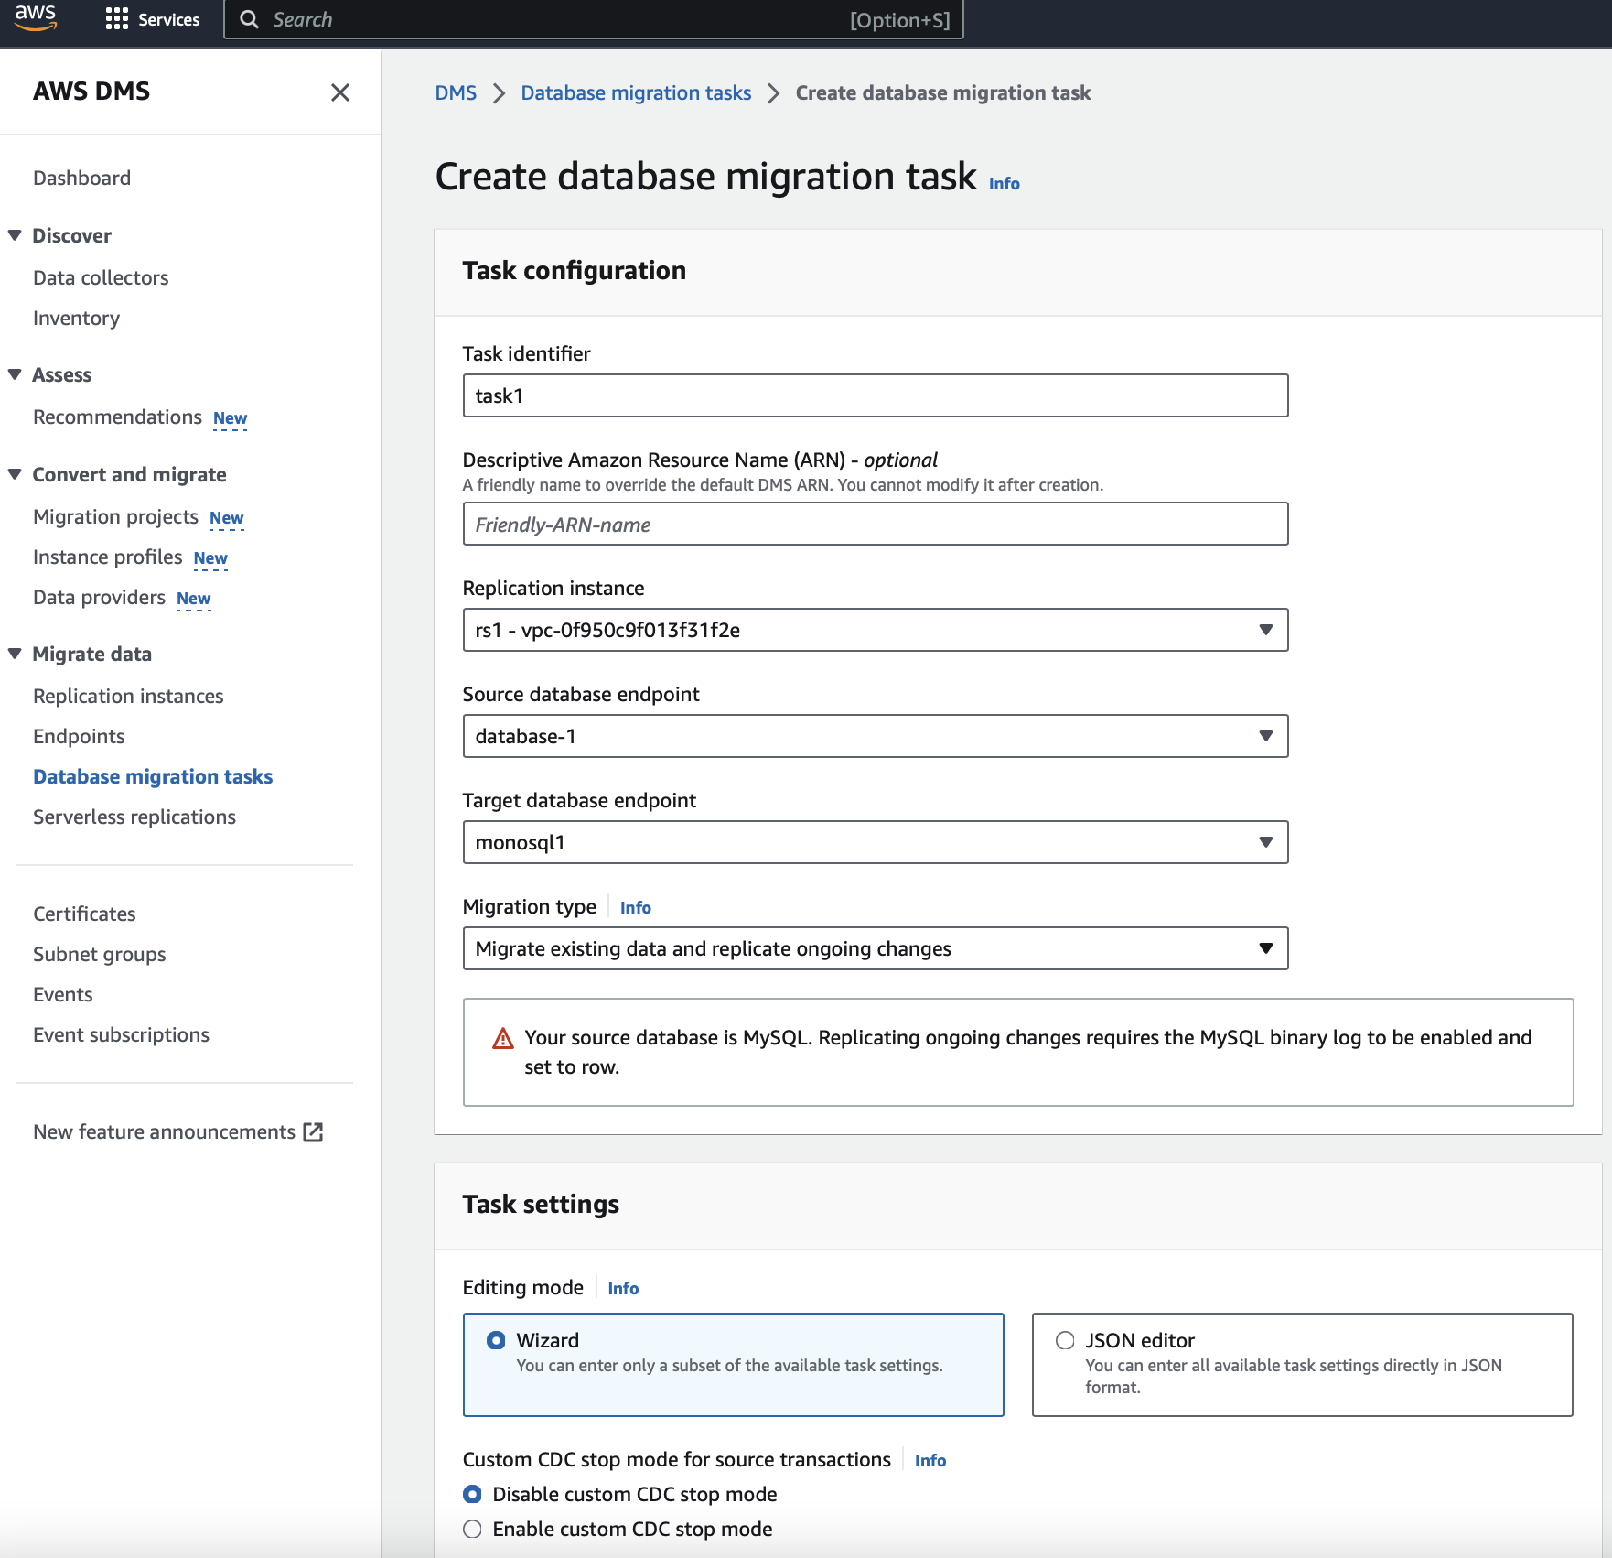Open Event subscriptions page
The height and width of the screenshot is (1558, 1612).
[121, 1034]
